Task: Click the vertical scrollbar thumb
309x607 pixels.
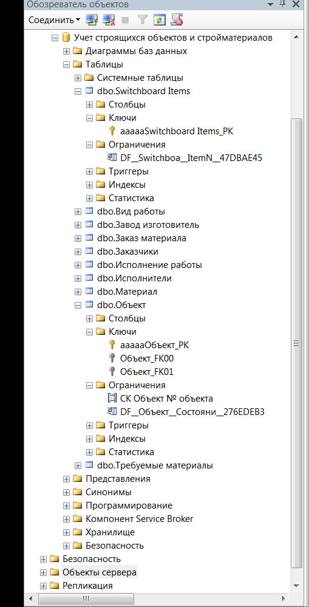Action: pos(296,343)
